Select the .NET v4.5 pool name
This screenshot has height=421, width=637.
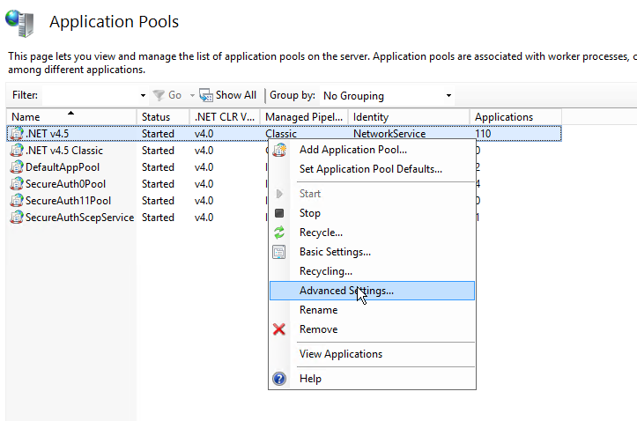pos(47,134)
